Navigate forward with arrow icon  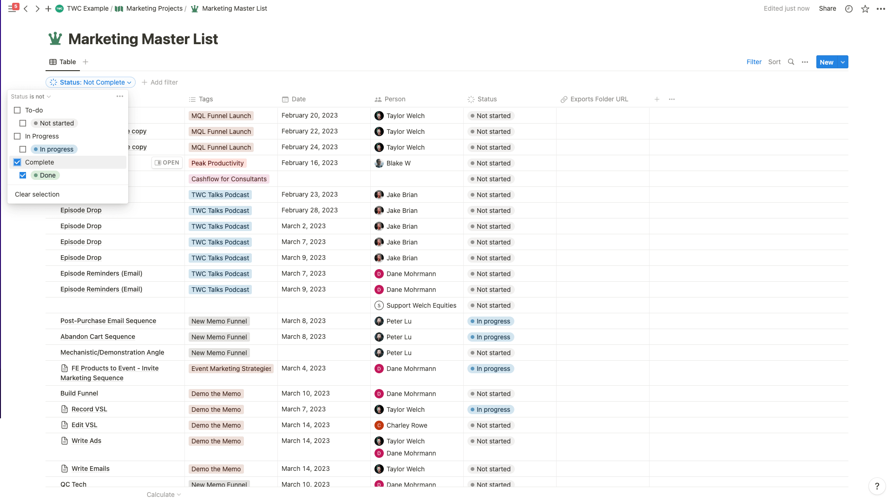click(37, 9)
